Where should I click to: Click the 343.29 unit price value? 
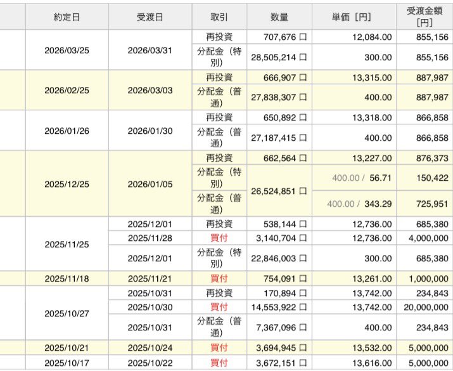[x=378, y=204]
